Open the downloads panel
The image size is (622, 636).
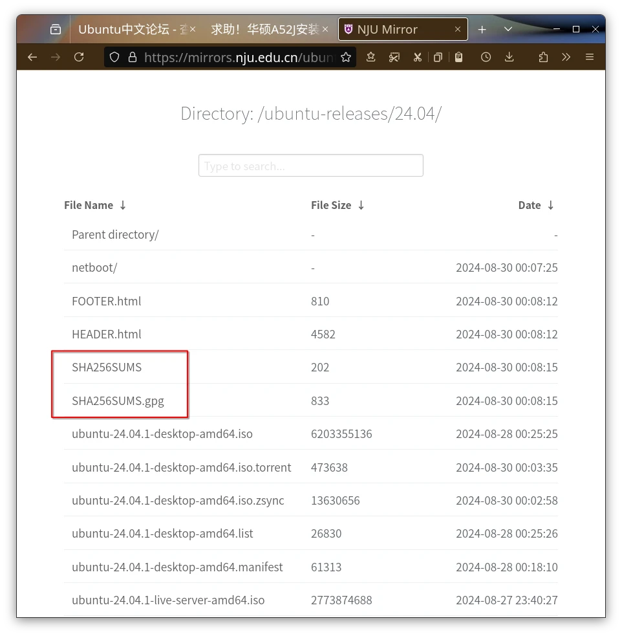coord(509,57)
